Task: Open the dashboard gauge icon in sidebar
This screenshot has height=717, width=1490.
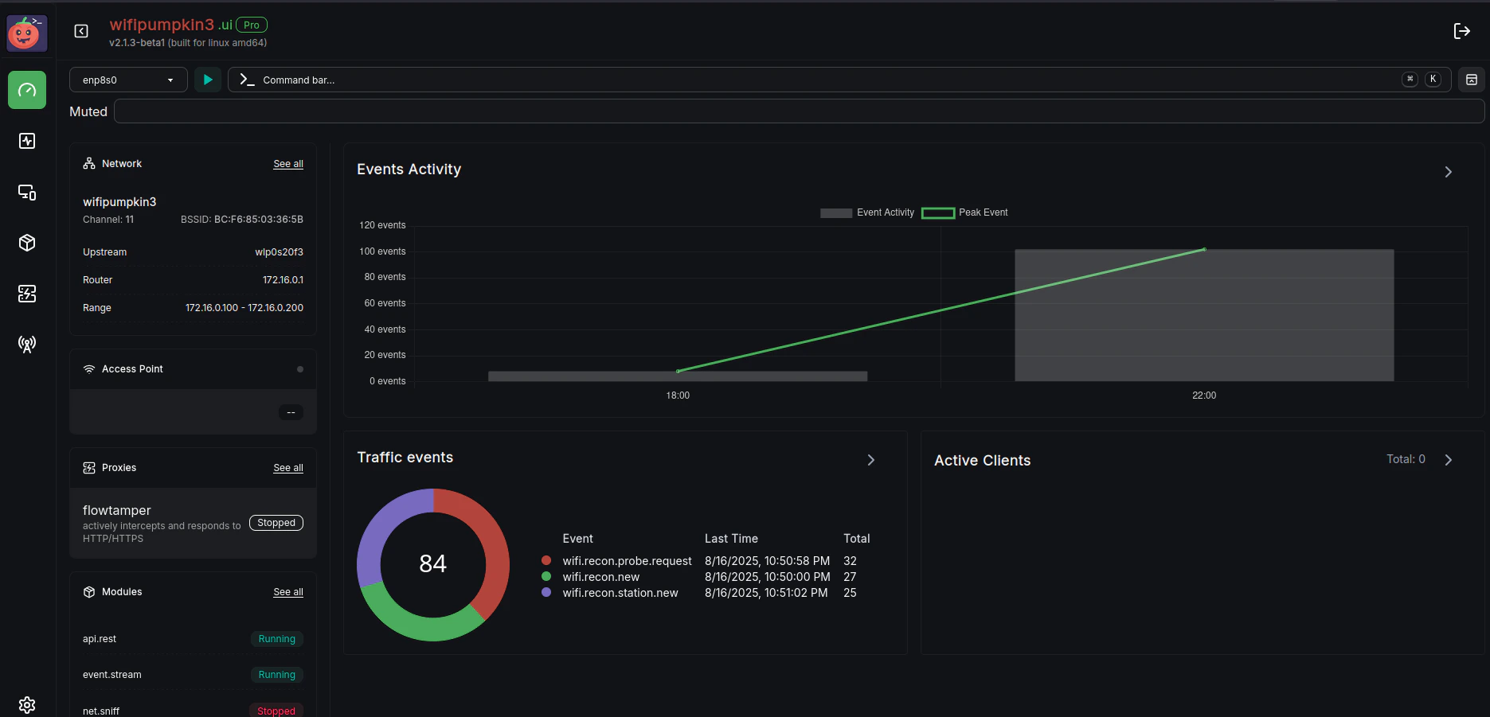Action: pyautogui.click(x=27, y=90)
